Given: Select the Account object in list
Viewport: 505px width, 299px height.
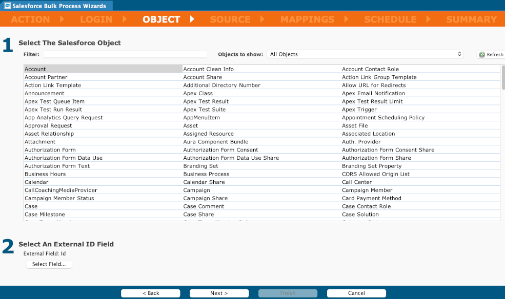Looking at the screenshot, I should click(35, 69).
